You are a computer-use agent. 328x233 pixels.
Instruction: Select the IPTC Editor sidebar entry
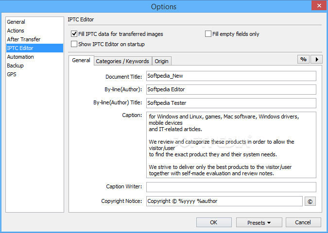click(x=35, y=48)
